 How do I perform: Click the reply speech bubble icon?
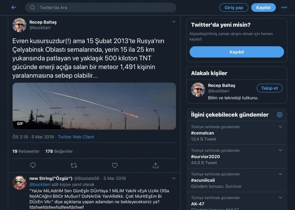tap(33, 165)
